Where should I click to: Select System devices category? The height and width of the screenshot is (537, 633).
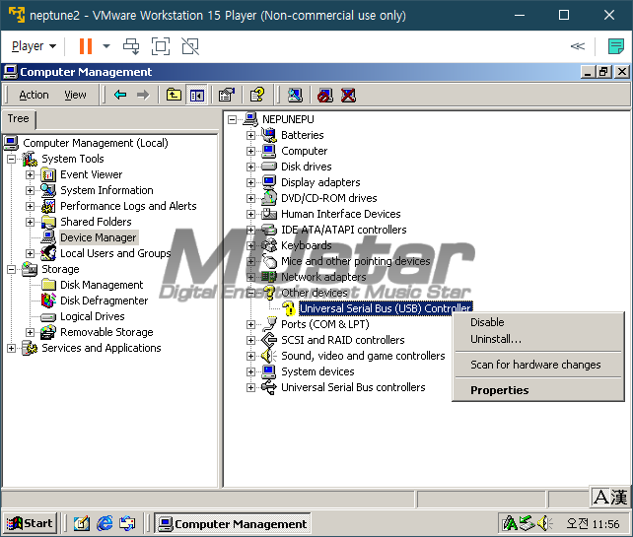(317, 371)
